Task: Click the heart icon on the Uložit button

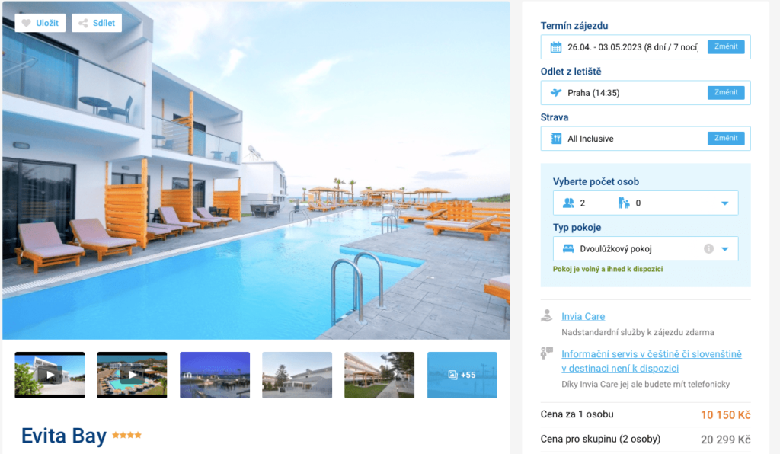Action: point(27,23)
